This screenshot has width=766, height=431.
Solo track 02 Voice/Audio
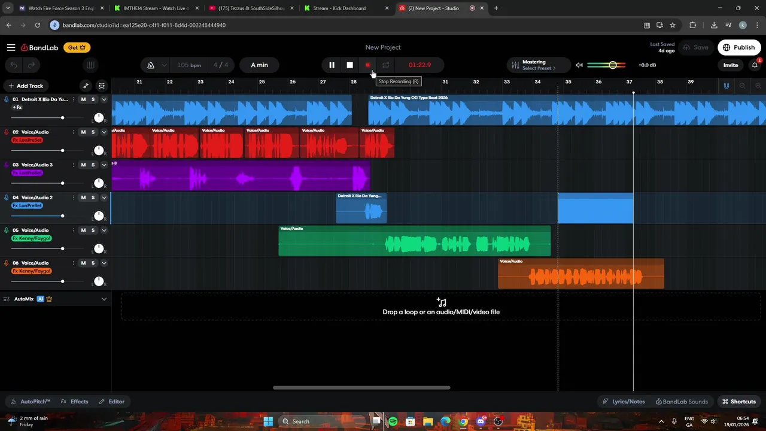tap(93, 132)
